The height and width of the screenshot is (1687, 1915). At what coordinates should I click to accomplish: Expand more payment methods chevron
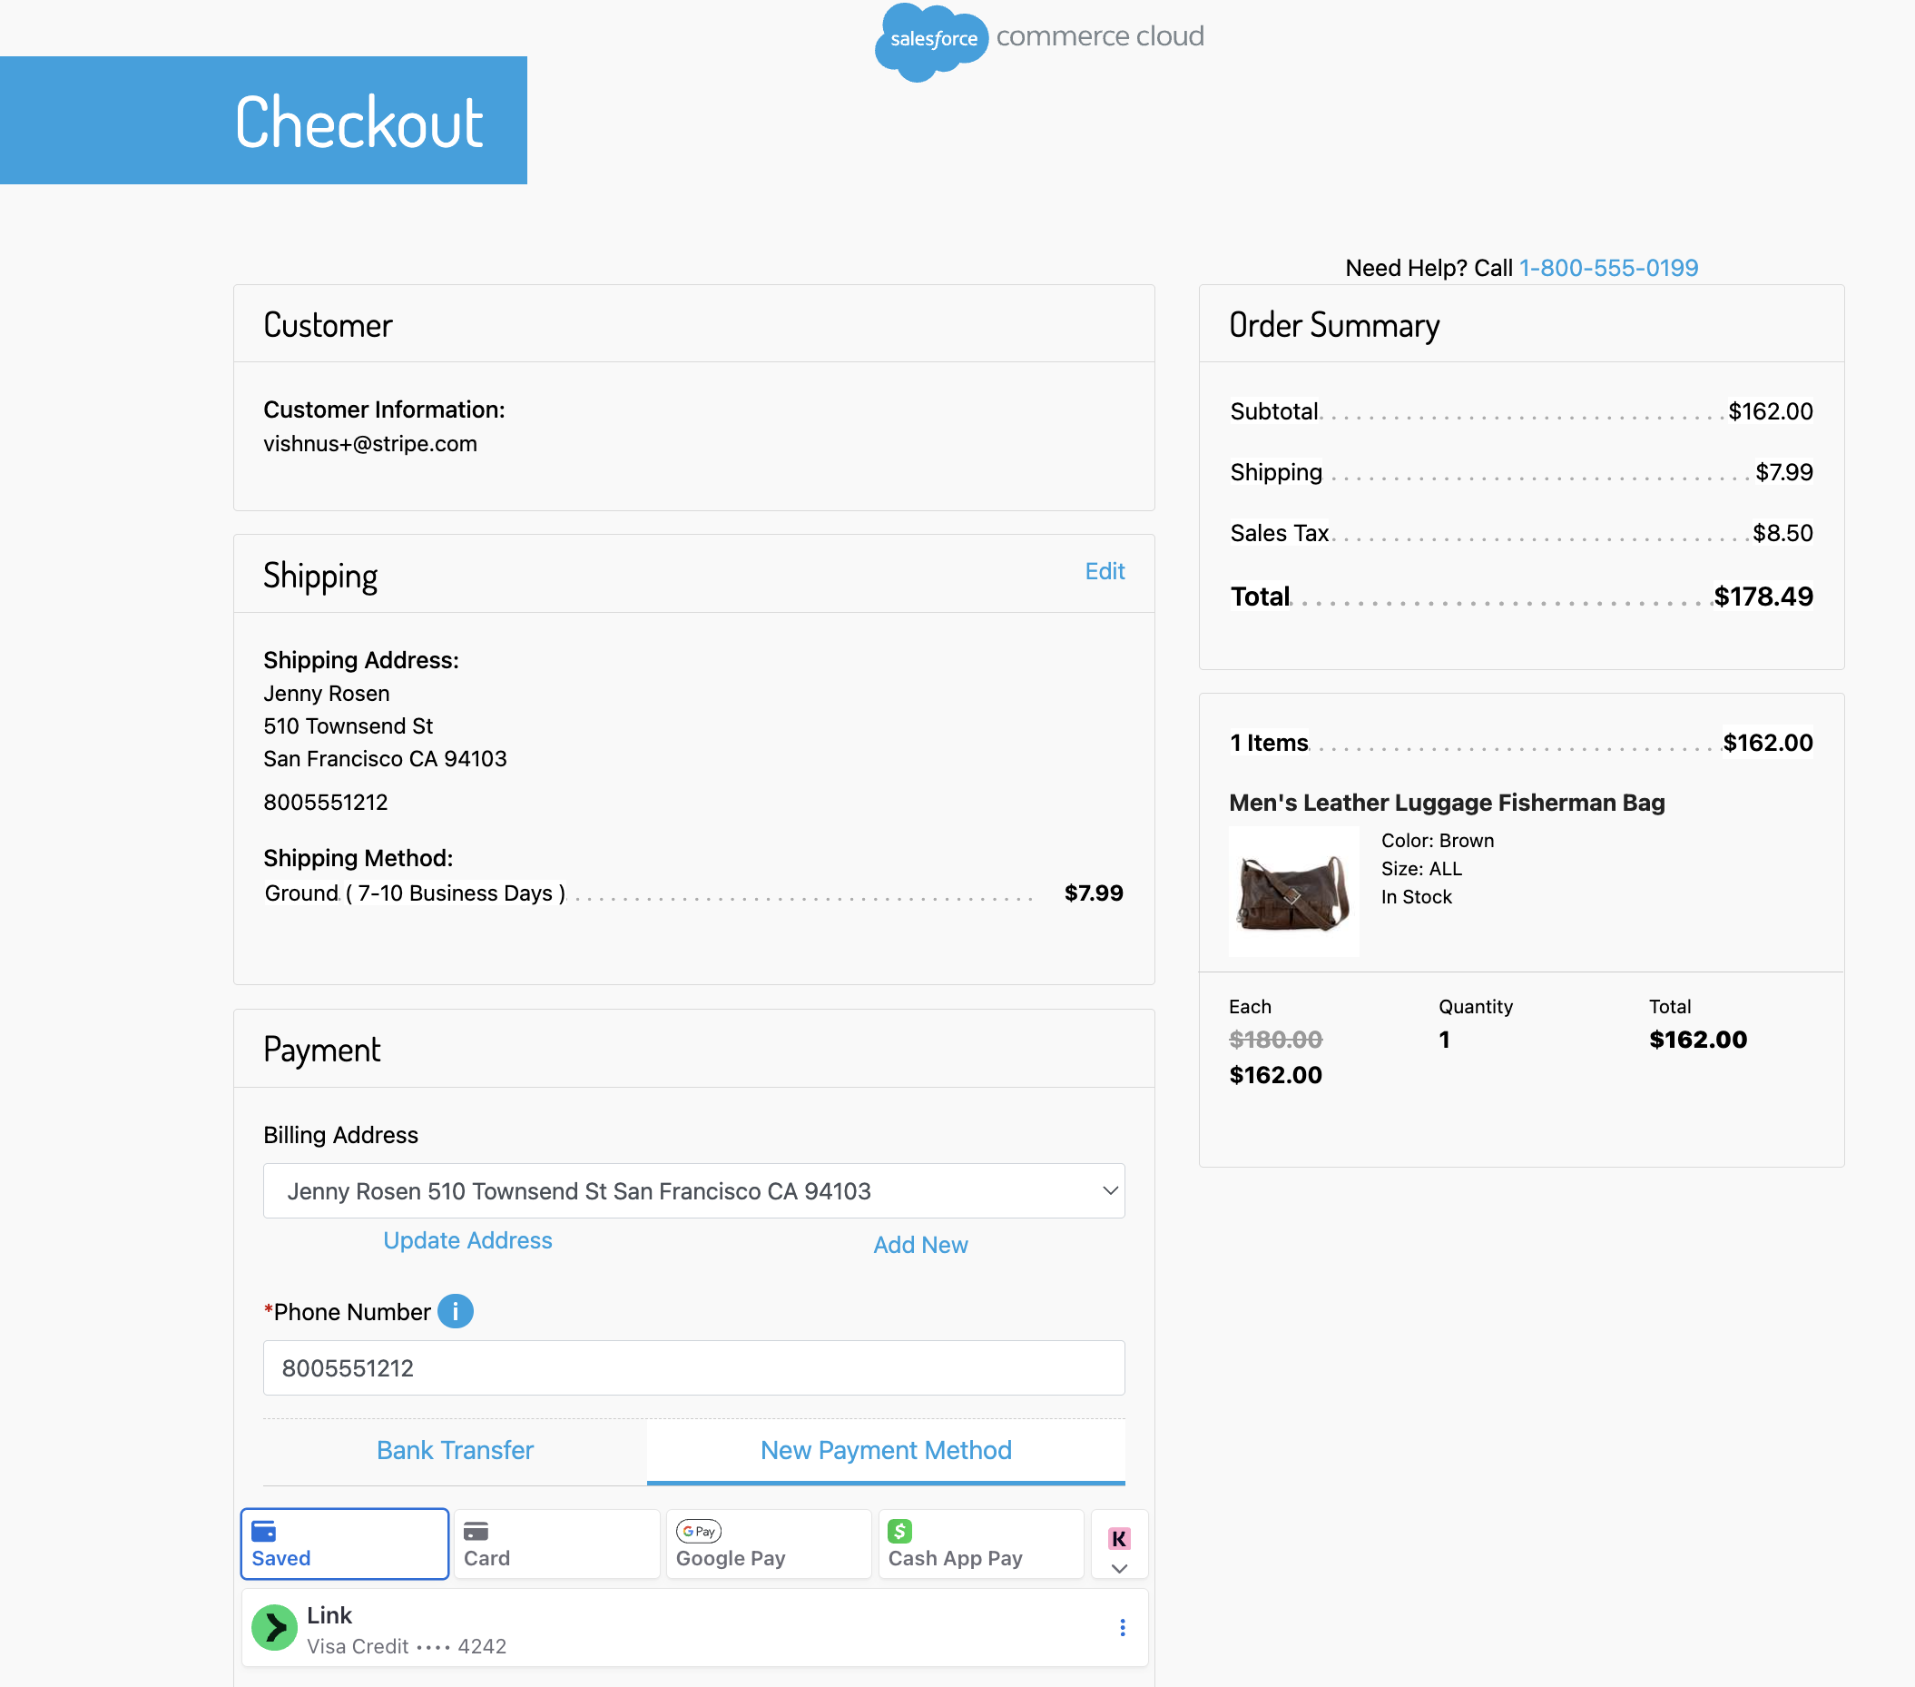tap(1119, 1568)
